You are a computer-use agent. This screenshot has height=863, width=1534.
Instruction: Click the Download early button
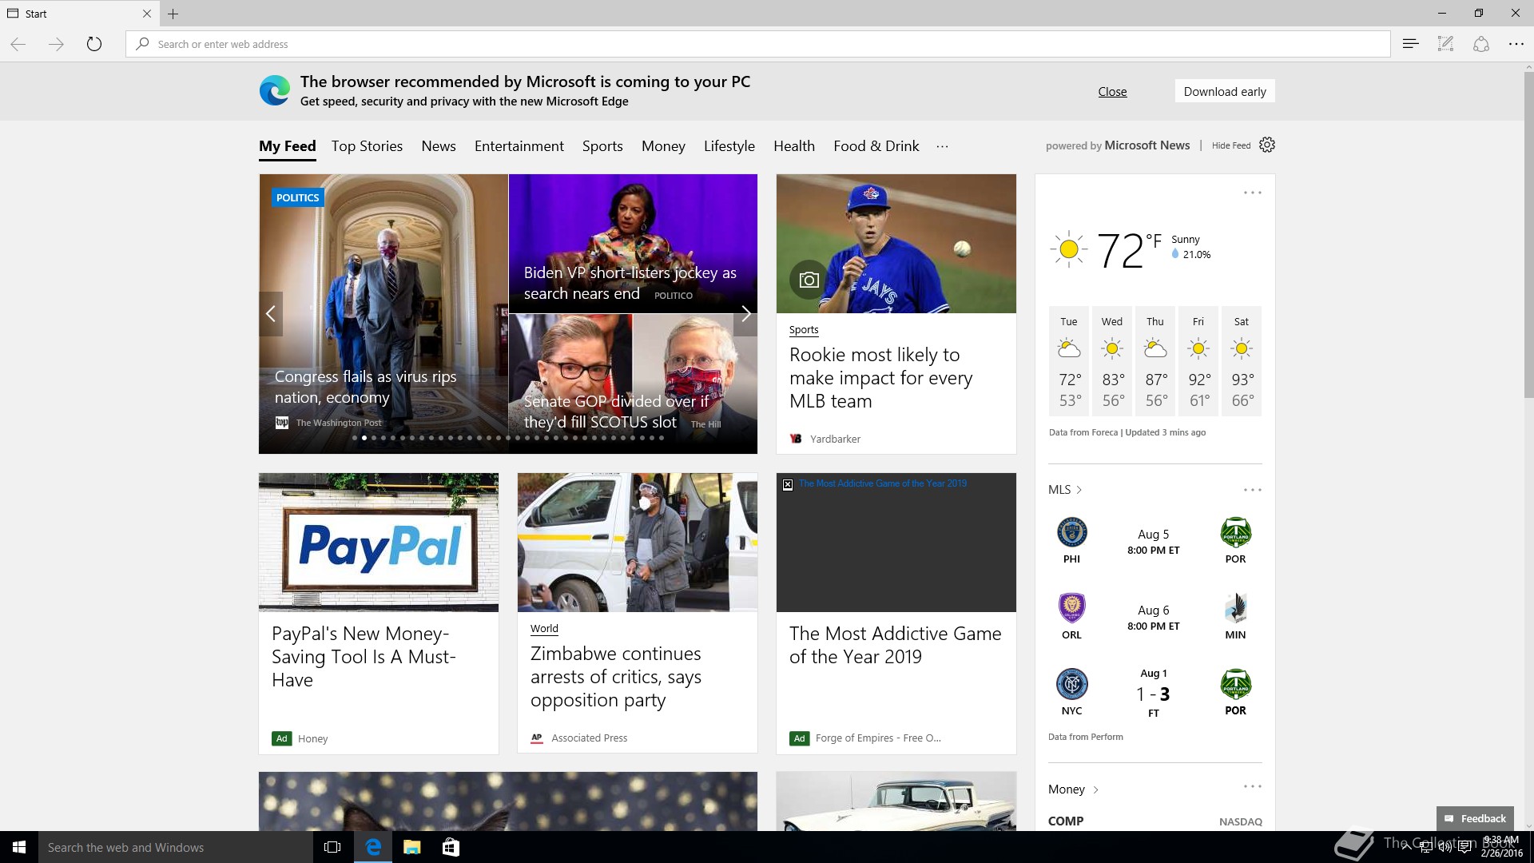(x=1225, y=91)
